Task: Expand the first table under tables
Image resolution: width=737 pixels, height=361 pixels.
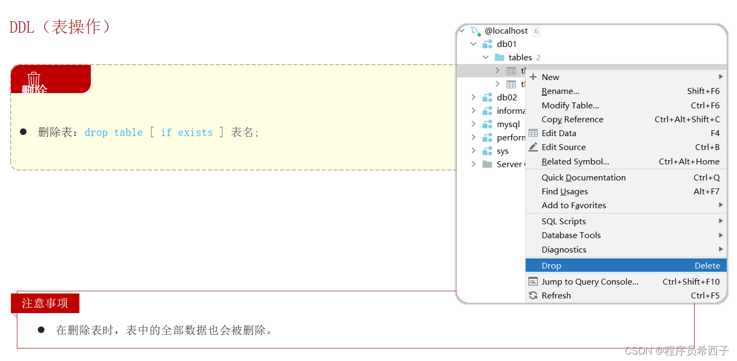Action: click(x=498, y=71)
